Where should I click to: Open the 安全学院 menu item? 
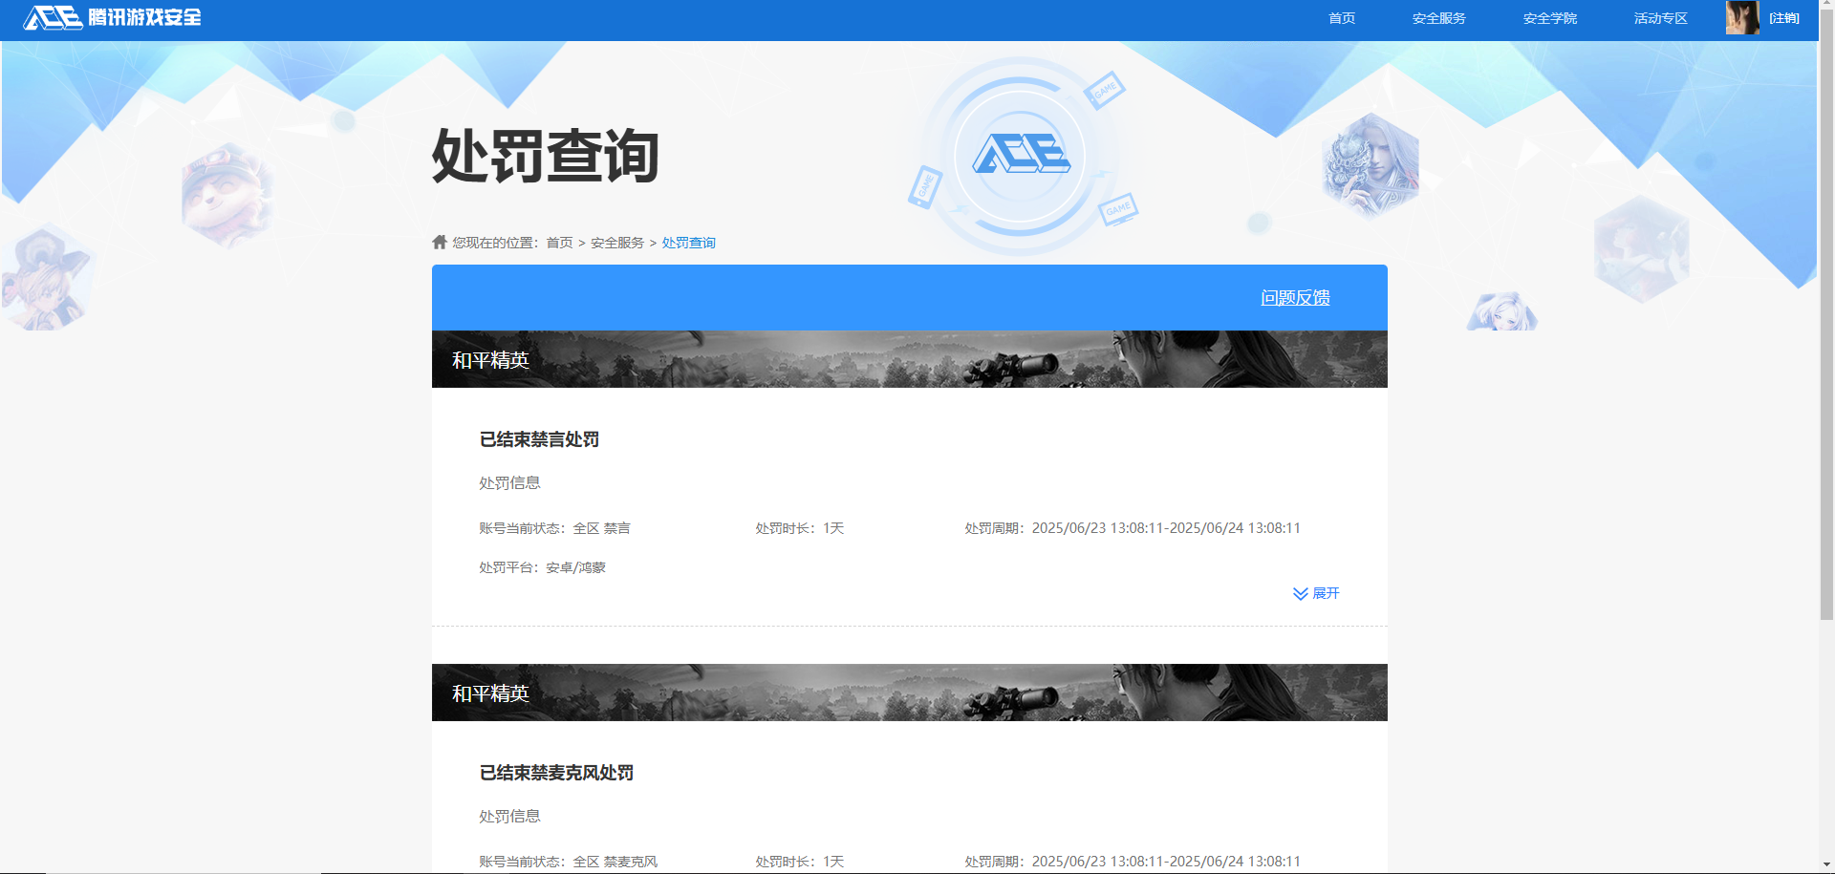[1549, 17]
